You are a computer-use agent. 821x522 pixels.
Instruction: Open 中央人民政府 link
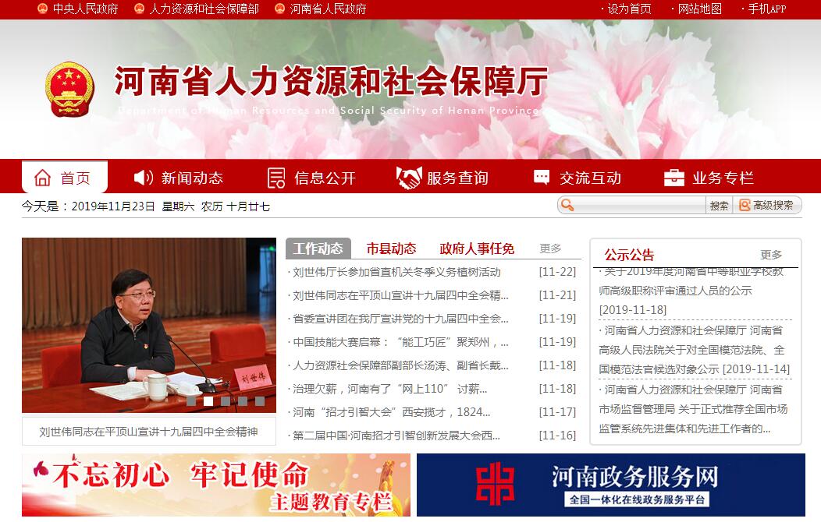pos(85,9)
